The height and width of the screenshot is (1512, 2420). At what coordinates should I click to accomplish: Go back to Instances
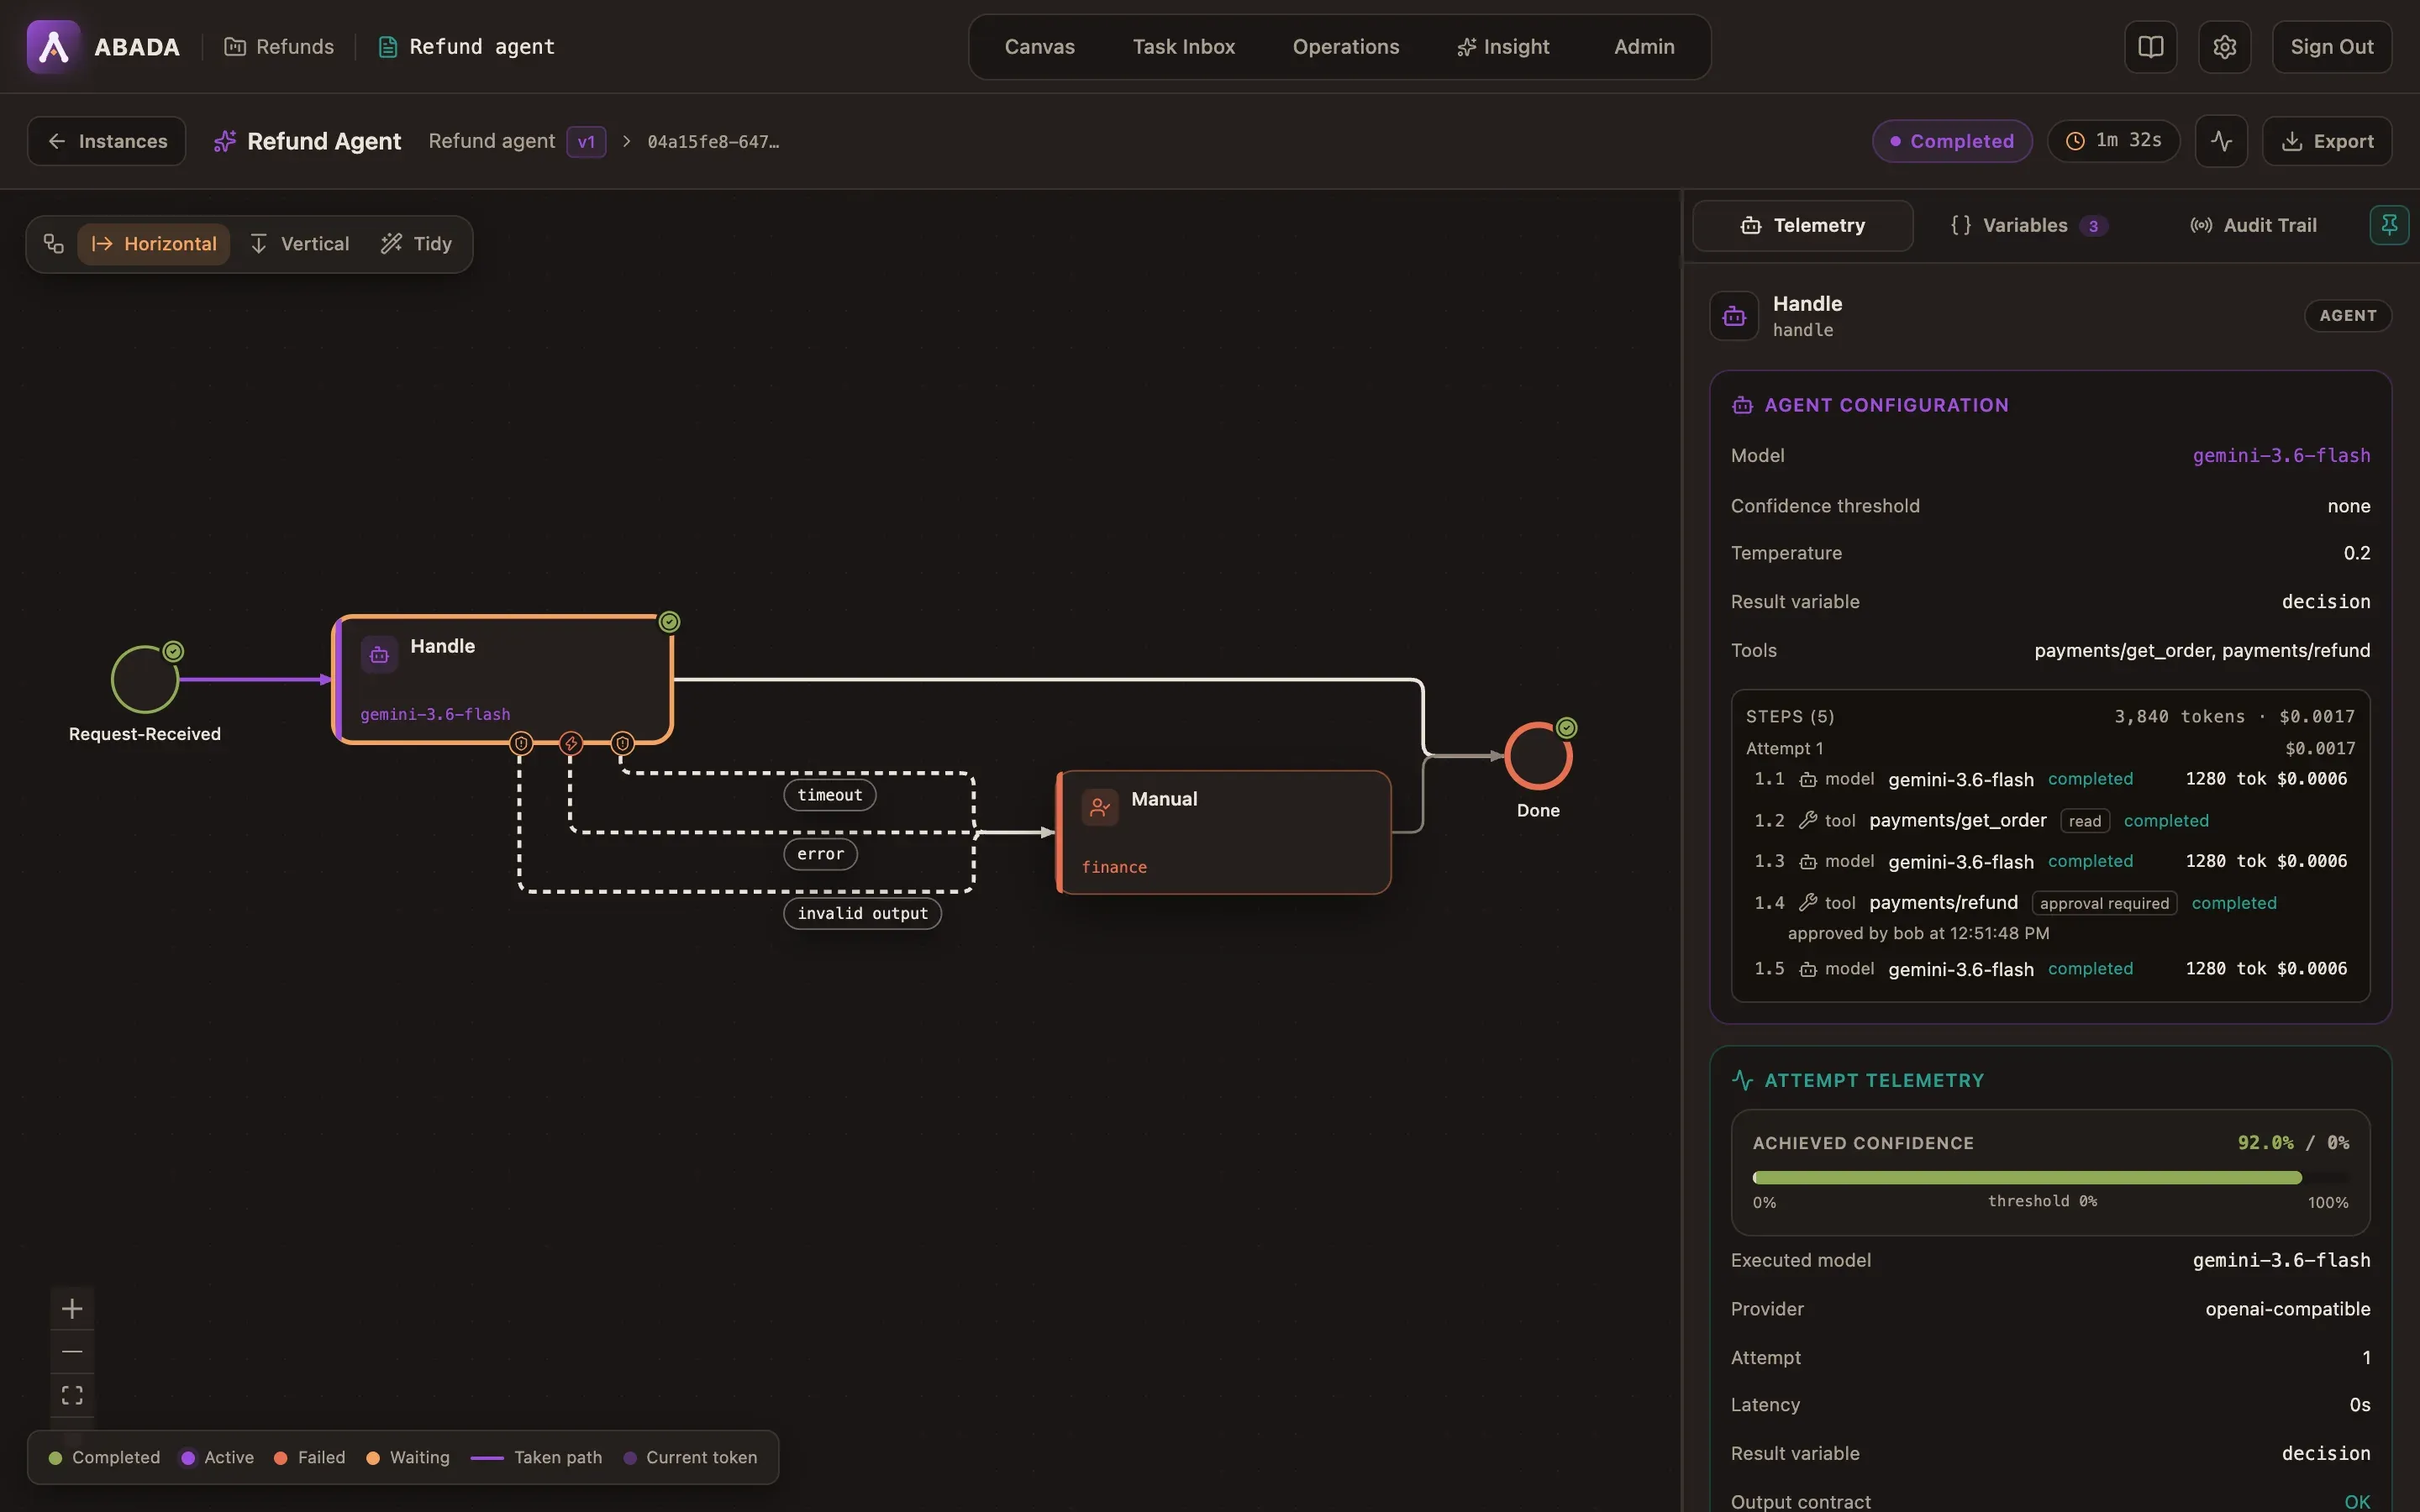[x=107, y=141]
